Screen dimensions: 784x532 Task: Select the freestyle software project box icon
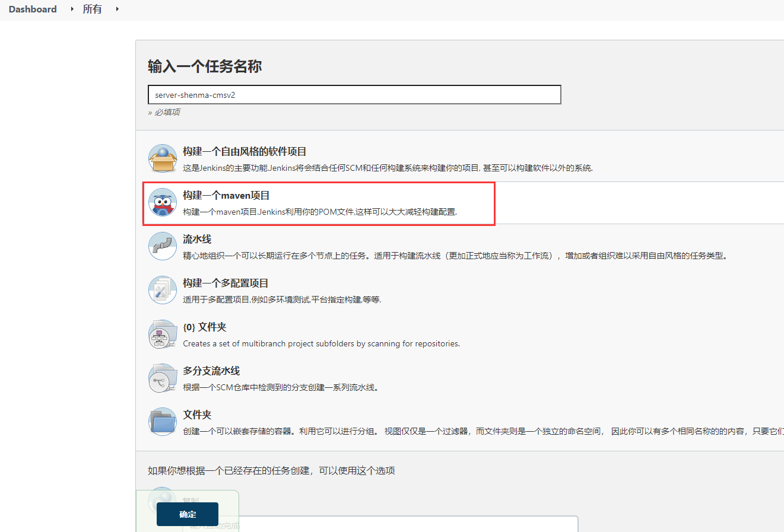coord(163,158)
